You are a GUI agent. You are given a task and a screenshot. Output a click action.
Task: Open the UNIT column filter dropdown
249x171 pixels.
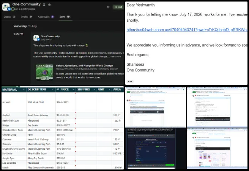(x=109, y=89)
